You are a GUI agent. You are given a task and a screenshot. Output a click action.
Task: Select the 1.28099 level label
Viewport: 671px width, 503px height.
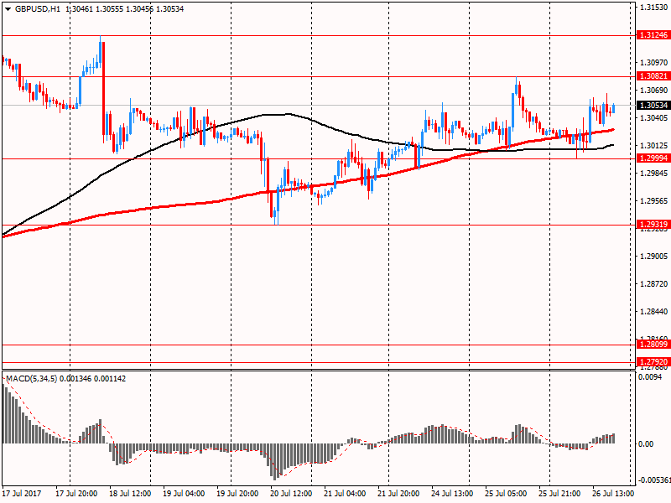tap(653, 345)
